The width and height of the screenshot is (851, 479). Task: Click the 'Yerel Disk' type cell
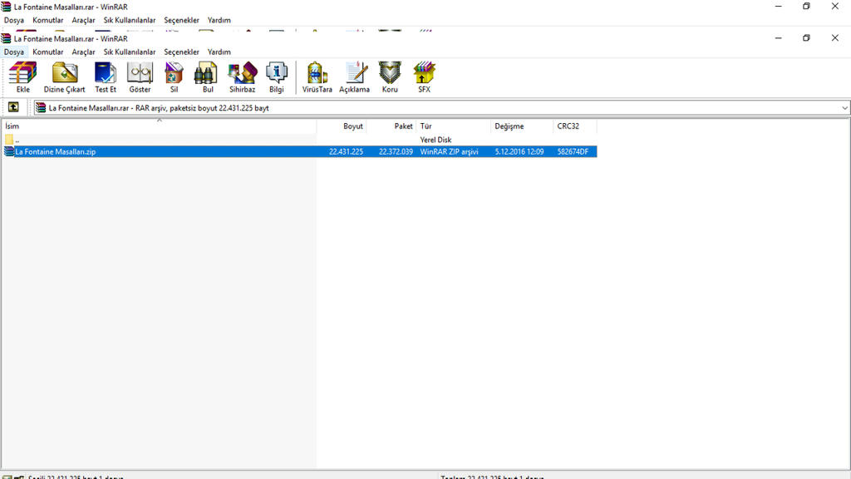pos(435,140)
